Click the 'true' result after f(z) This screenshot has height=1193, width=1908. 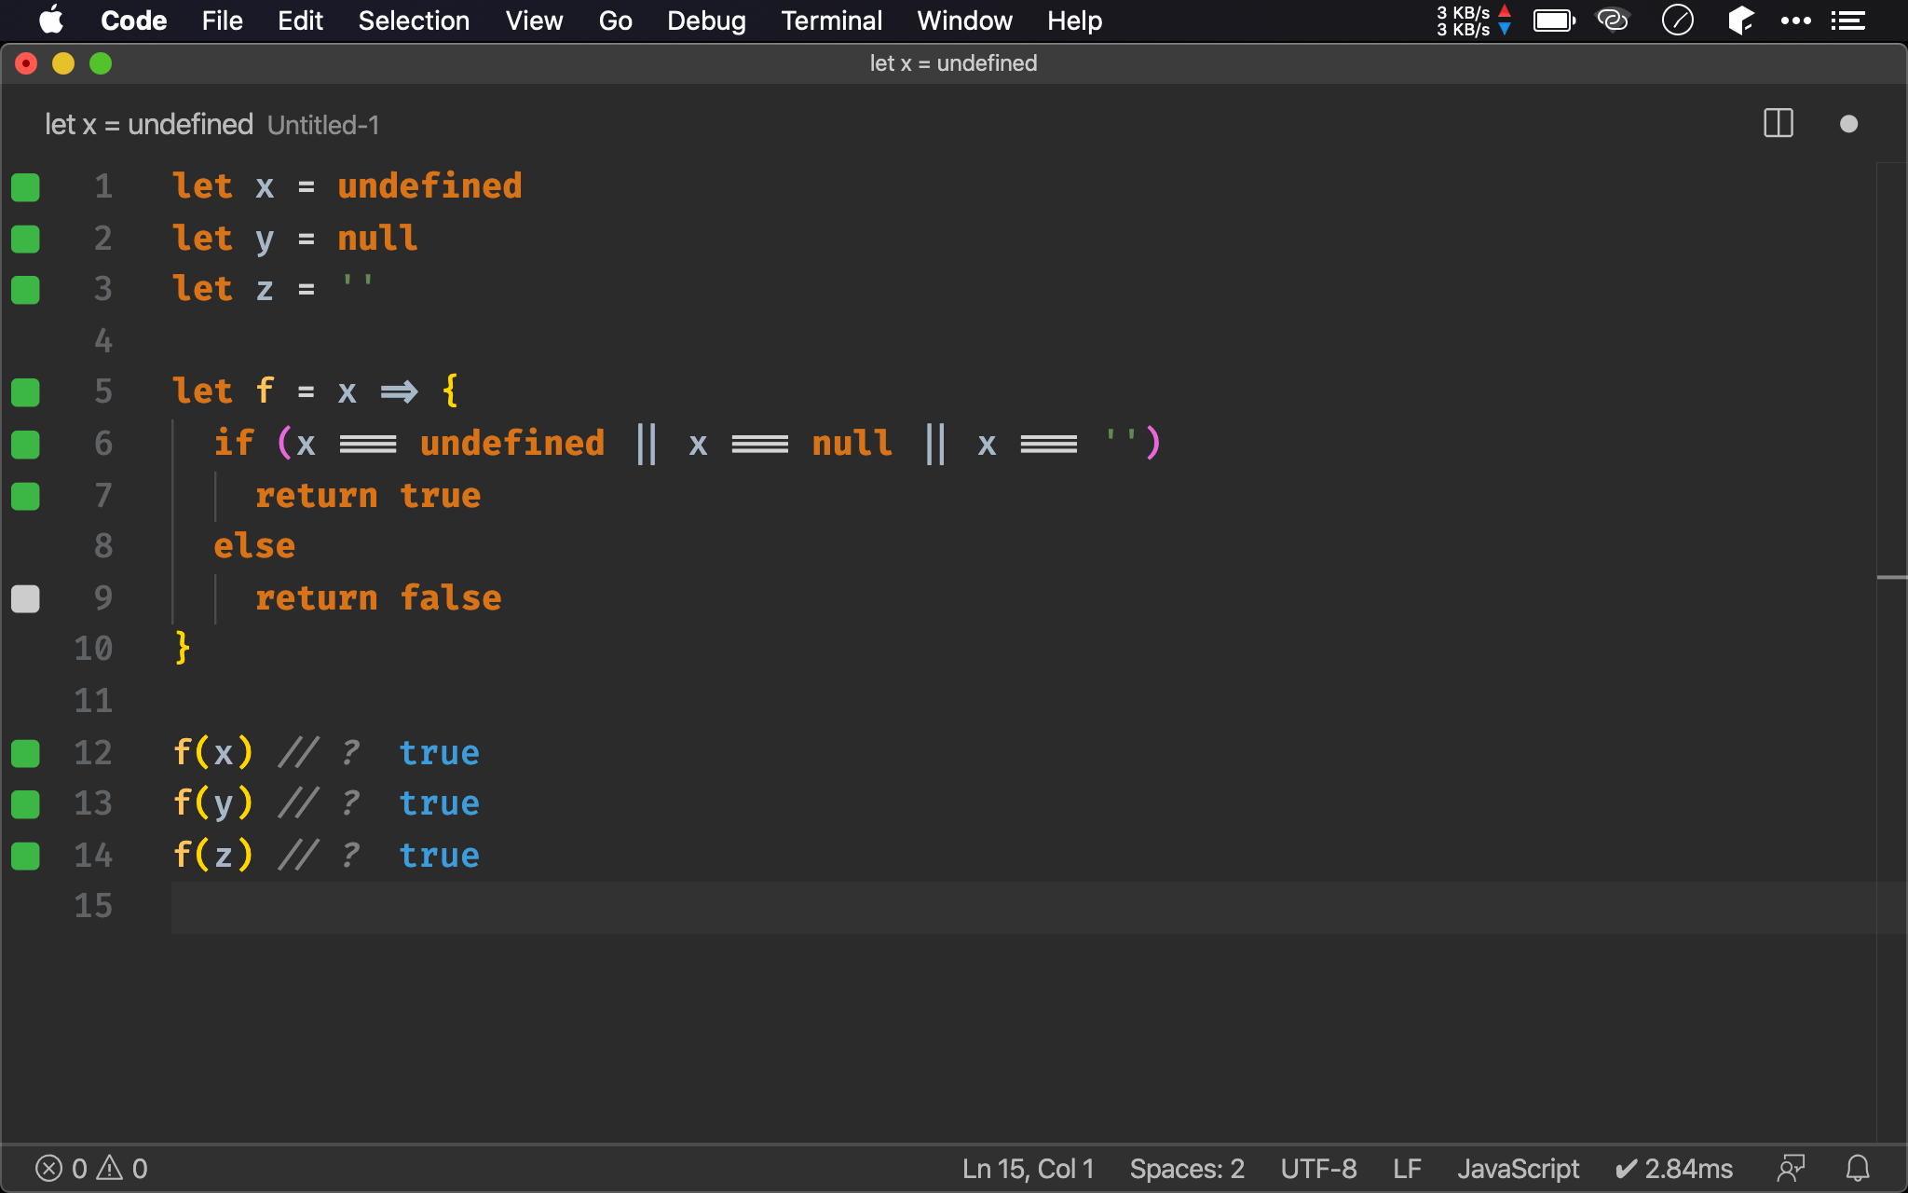tap(439, 856)
